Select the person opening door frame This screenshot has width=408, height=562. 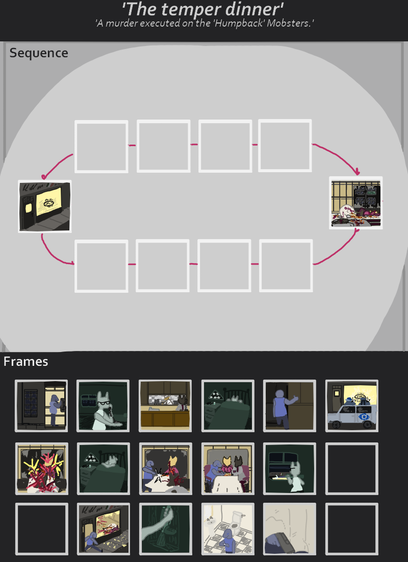pyautogui.click(x=290, y=406)
